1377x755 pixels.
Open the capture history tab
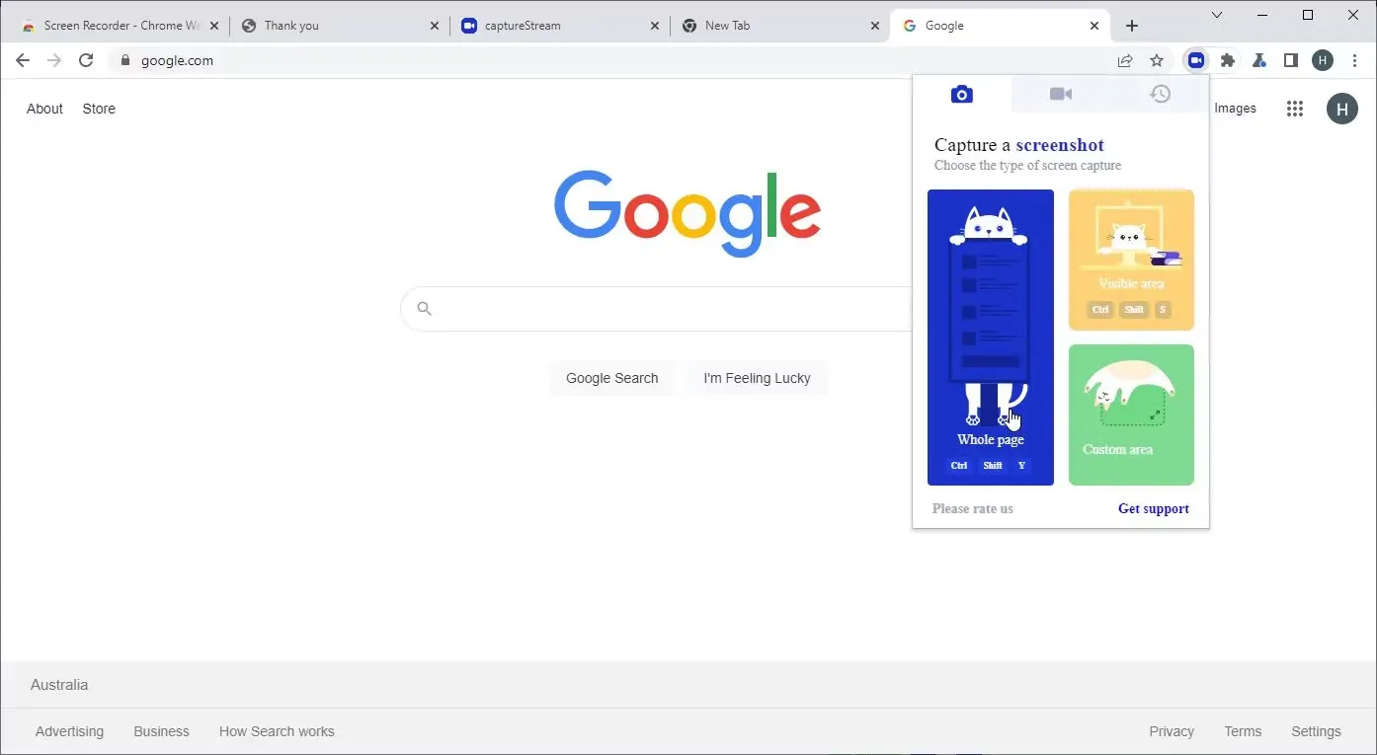[x=1160, y=94]
